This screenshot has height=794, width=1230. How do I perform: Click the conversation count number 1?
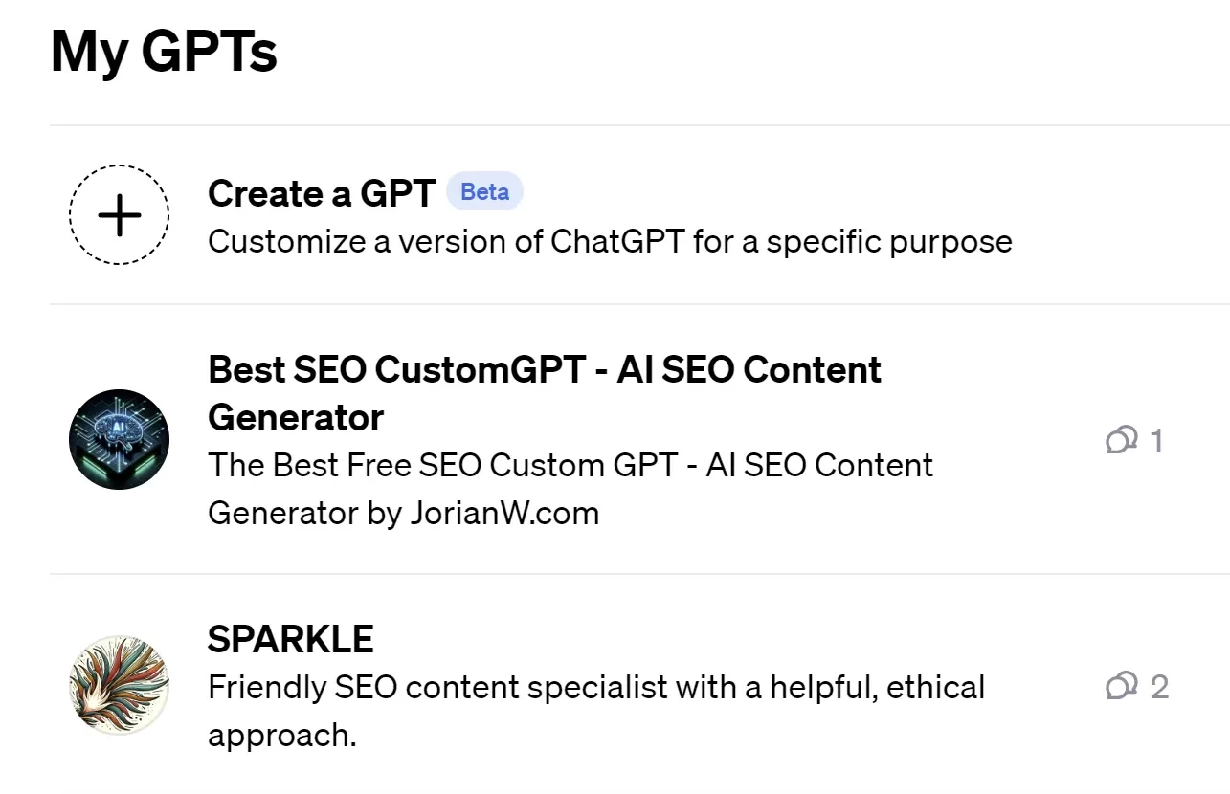click(x=1156, y=441)
